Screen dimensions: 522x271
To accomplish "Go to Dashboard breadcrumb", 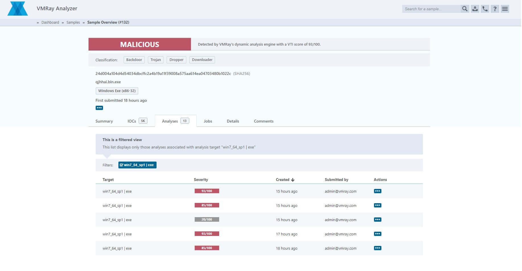I will click(50, 22).
